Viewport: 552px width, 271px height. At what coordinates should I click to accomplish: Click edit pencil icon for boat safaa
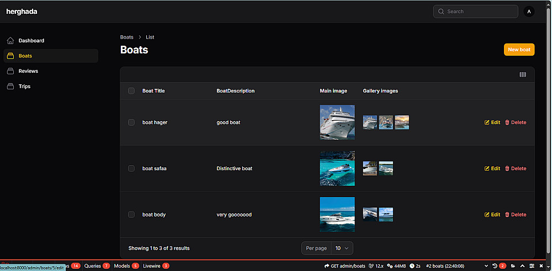tap(487, 169)
